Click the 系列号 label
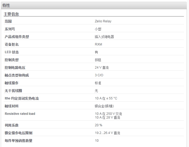Image resolution: width=189 pixels, height=147 pixels. [10, 29]
